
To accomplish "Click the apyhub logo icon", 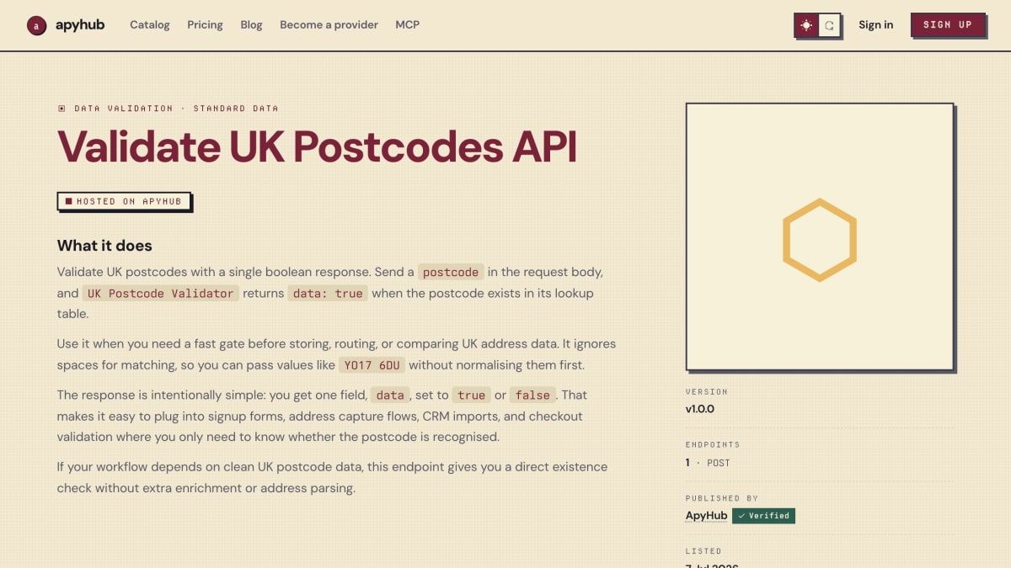I will pos(36,25).
